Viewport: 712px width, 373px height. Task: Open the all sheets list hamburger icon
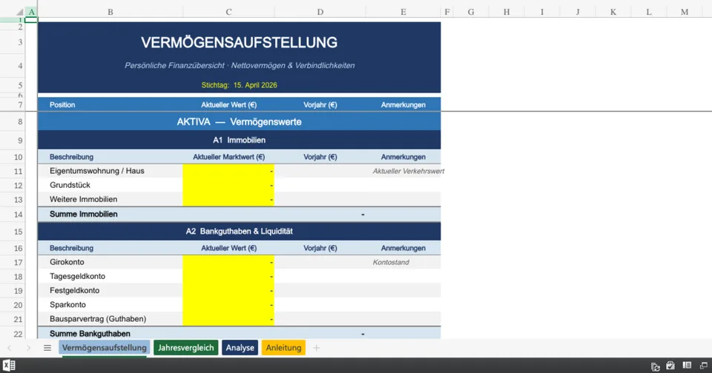click(x=47, y=348)
